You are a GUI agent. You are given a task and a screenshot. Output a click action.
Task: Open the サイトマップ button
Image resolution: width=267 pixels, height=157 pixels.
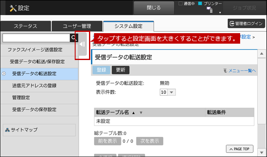pos(39,130)
